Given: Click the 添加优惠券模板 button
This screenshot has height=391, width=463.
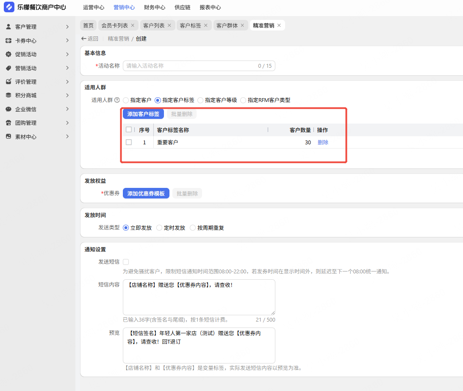Looking at the screenshot, I should tap(146, 193).
